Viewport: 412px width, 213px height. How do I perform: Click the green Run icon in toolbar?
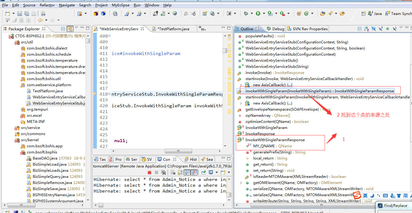258,13
